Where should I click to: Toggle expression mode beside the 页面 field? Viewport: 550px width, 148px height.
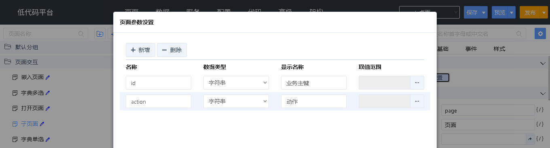[539, 124]
